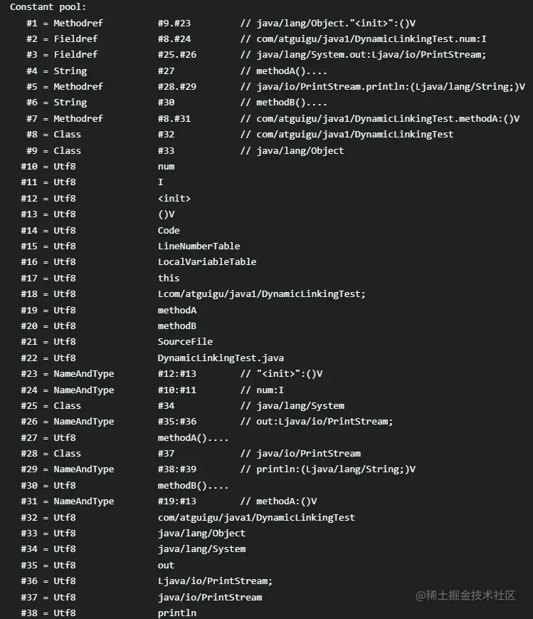Click the "out" Utf8 value at #35
The height and width of the screenshot is (619, 533).
166,565
